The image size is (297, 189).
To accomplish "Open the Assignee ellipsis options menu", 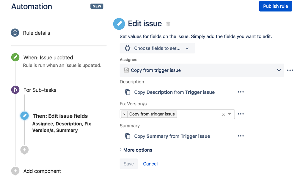I will click(x=290, y=70).
